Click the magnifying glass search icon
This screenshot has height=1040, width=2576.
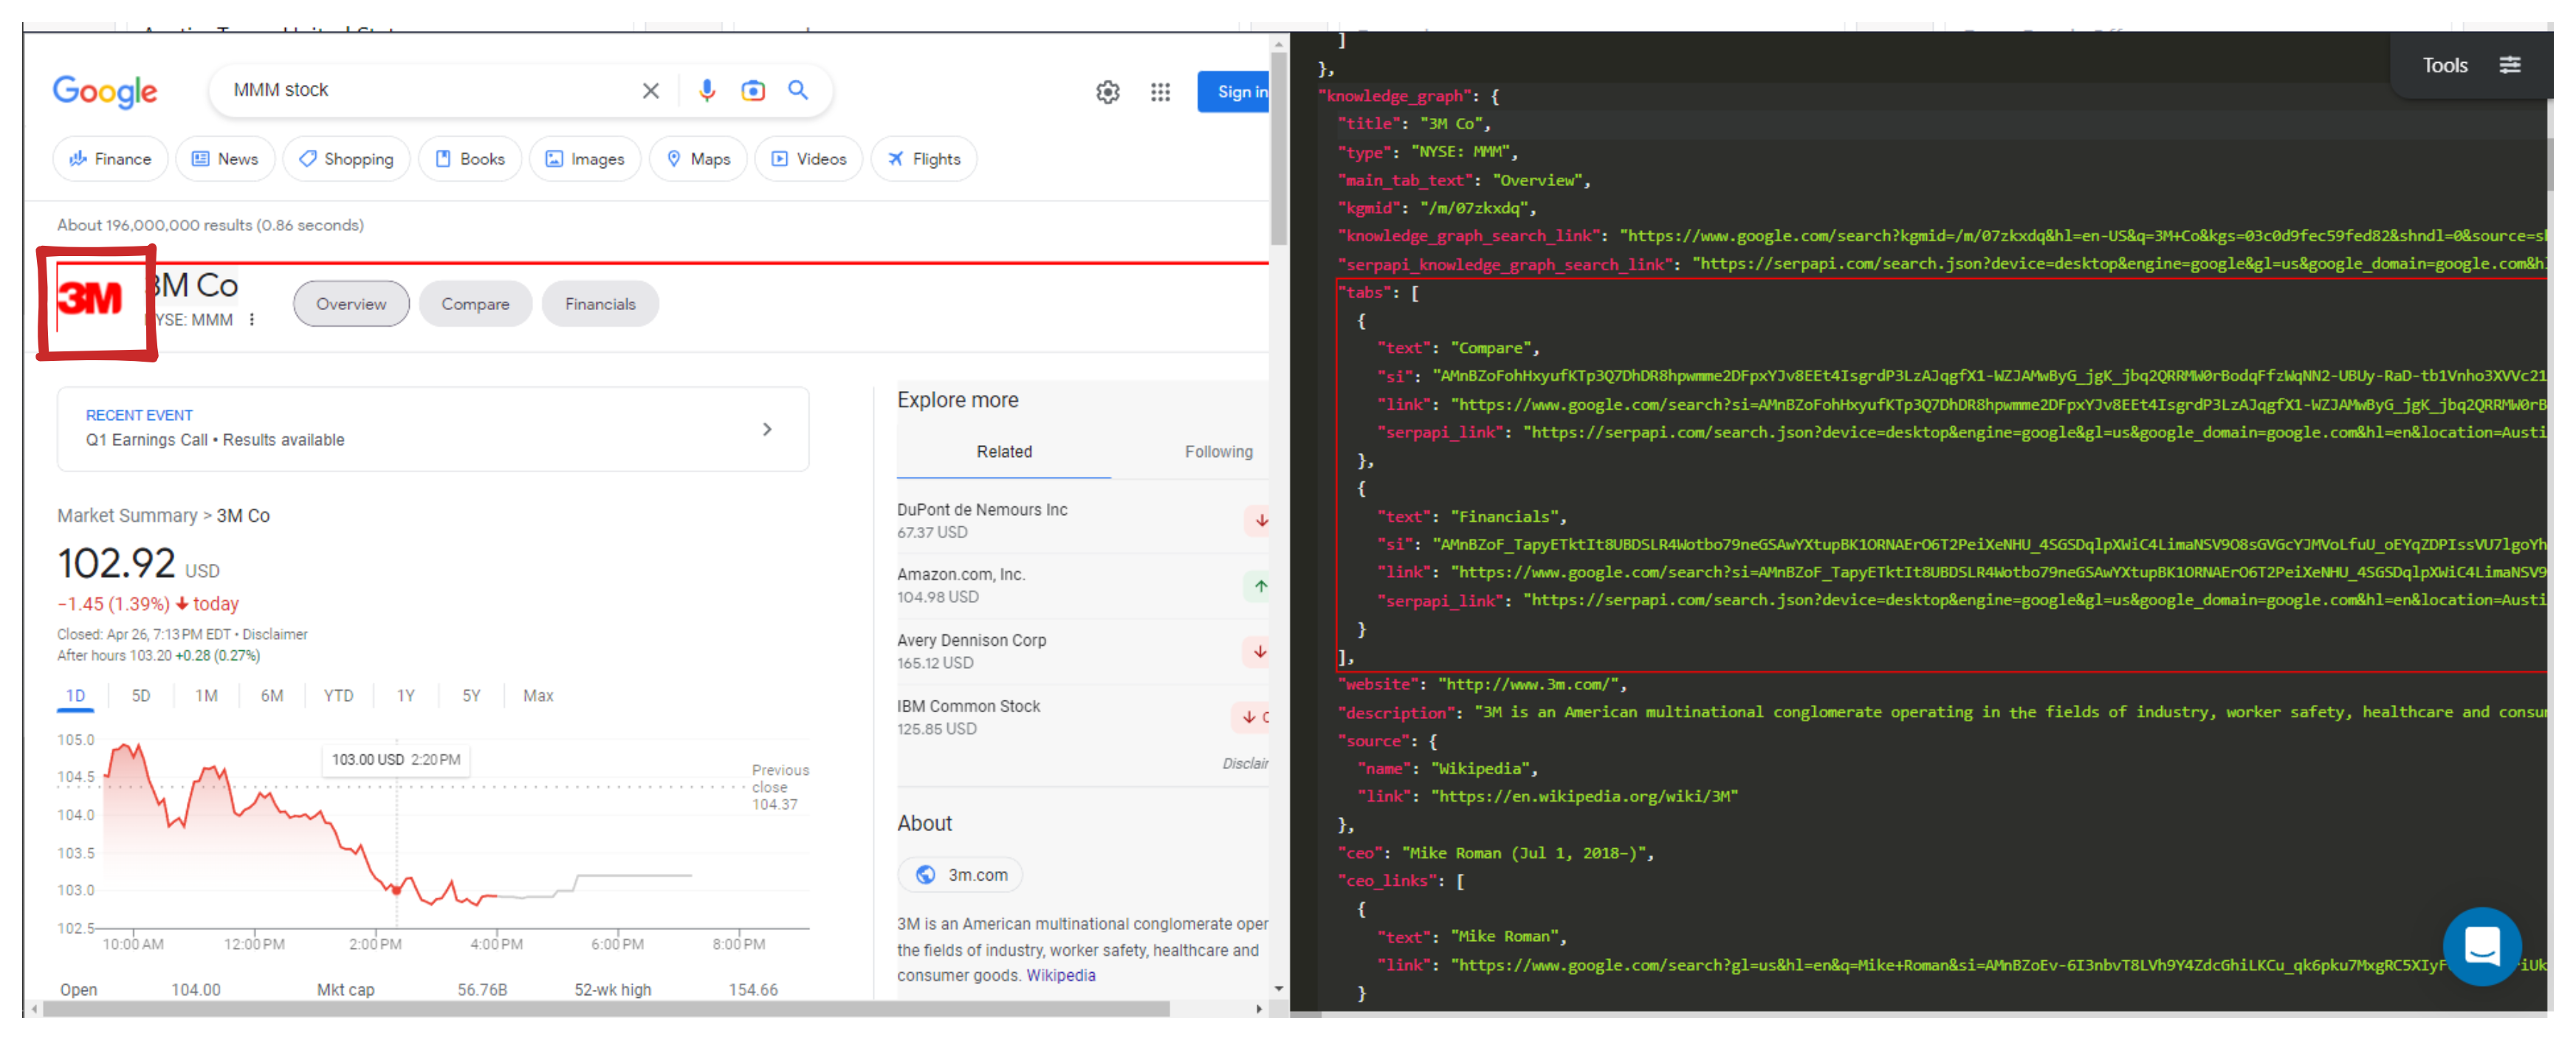click(x=798, y=90)
